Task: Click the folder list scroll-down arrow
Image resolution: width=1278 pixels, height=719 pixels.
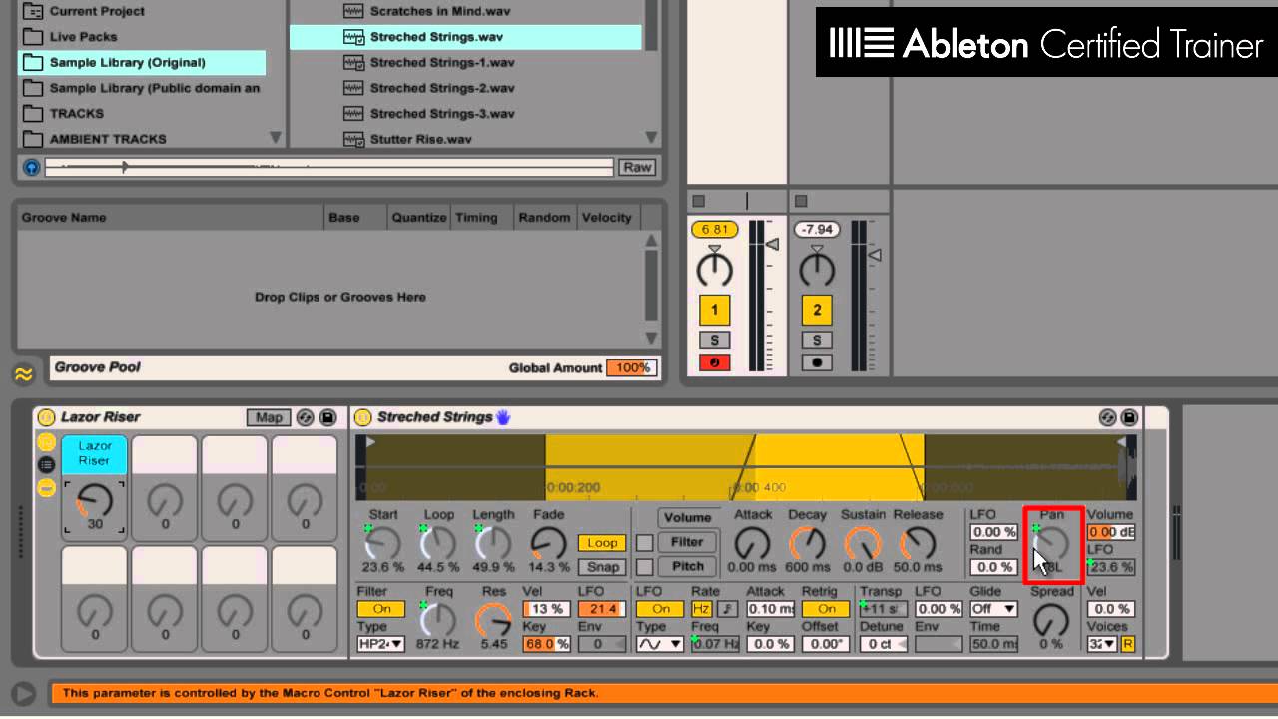Action: [x=276, y=138]
